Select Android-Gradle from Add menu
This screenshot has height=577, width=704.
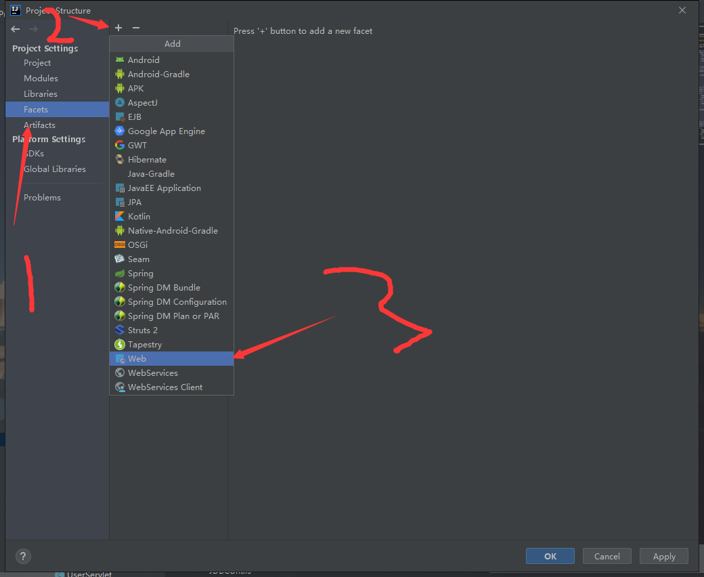coord(171,74)
